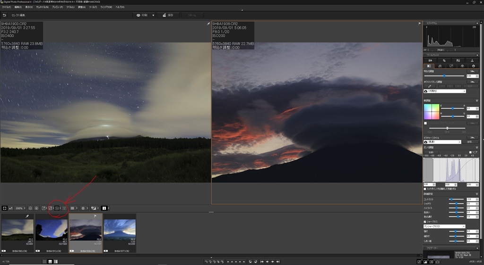The height and width of the screenshot is (265, 484).
Task: Select thumbnail 9H9A1977.CR2 in filmstrip
Action: point(120,231)
